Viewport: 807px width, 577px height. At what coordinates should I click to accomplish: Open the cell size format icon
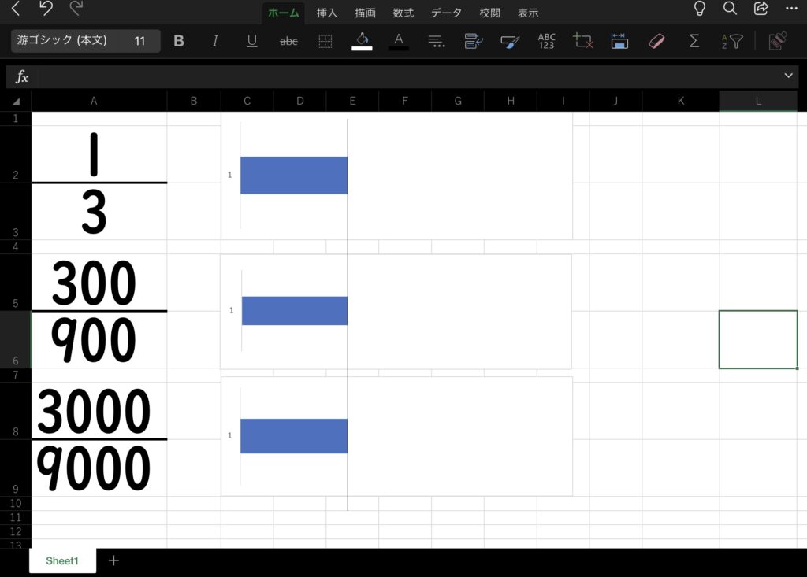pos(619,41)
